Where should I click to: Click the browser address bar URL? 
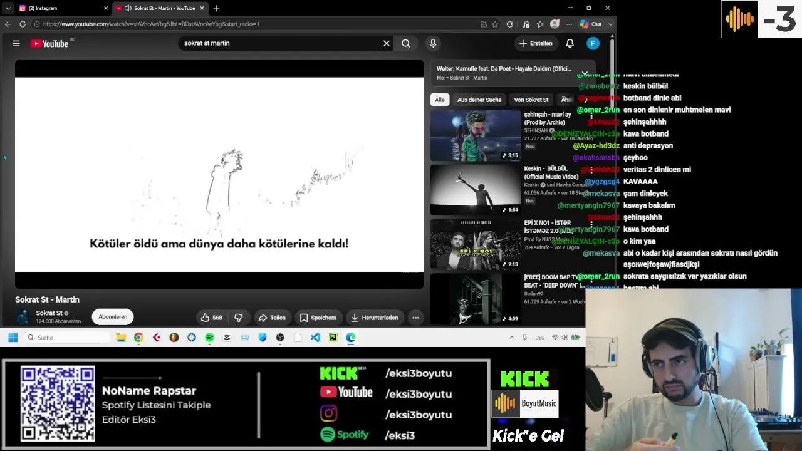(151, 24)
